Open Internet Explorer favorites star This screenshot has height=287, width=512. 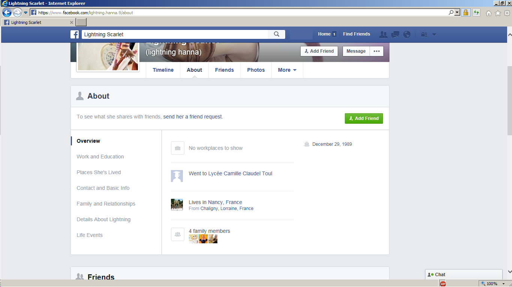[x=498, y=13]
